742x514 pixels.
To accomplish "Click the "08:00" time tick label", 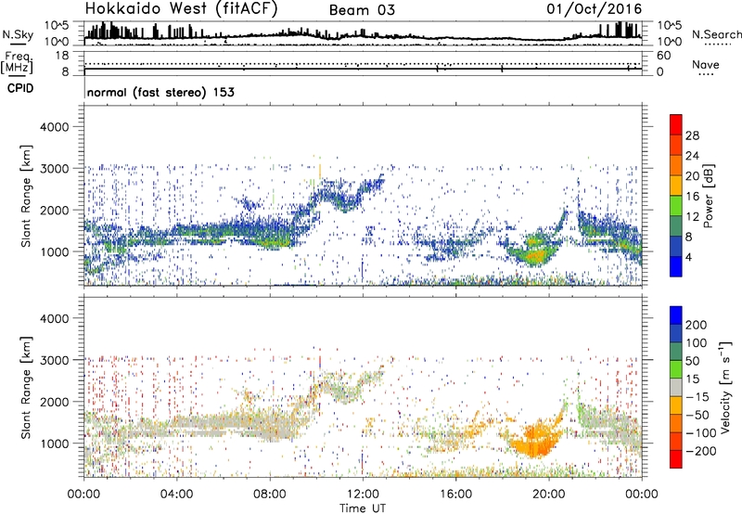I will (x=270, y=495).
